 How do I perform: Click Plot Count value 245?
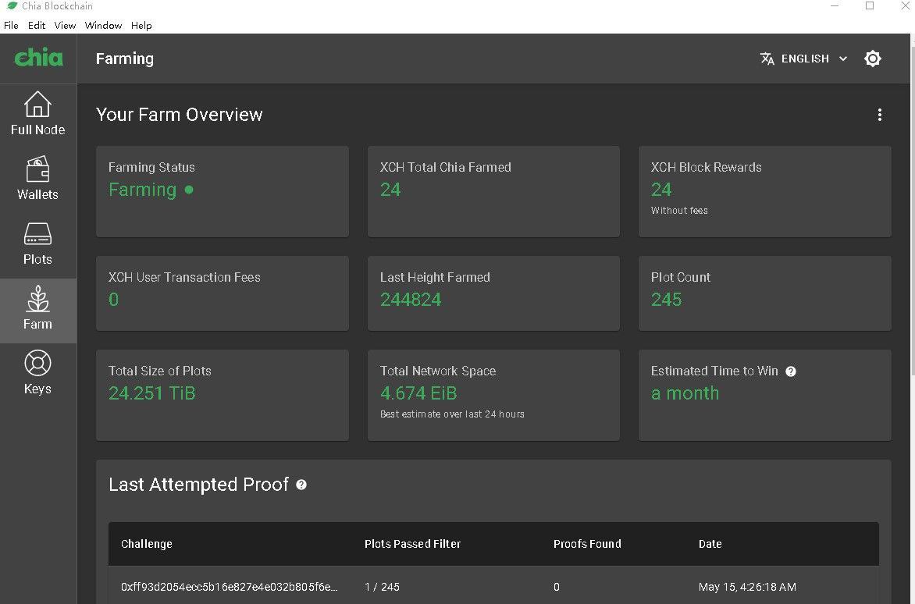667,300
